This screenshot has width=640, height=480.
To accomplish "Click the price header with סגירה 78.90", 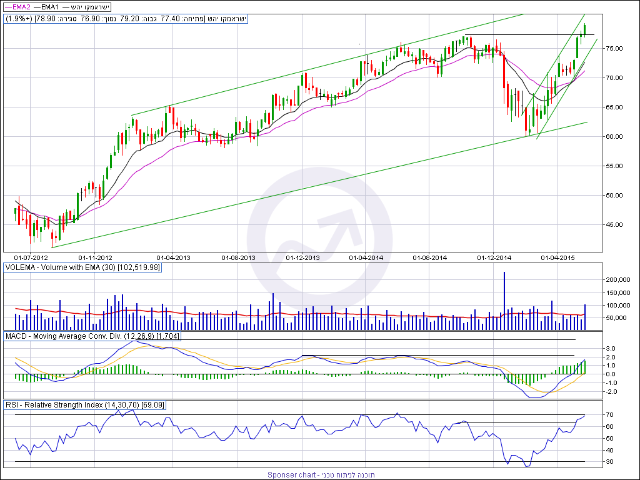I will pos(126,19).
